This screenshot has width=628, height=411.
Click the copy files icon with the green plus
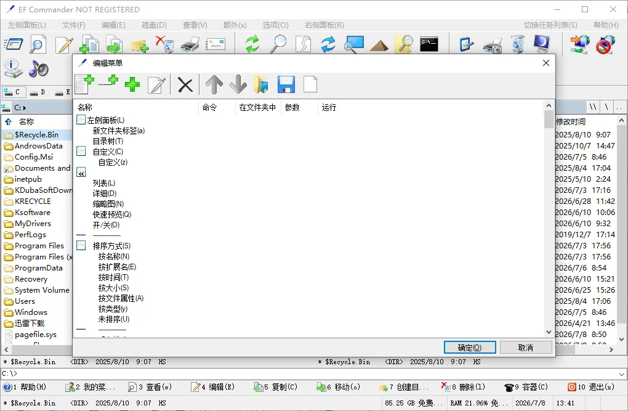coord(89,44)
